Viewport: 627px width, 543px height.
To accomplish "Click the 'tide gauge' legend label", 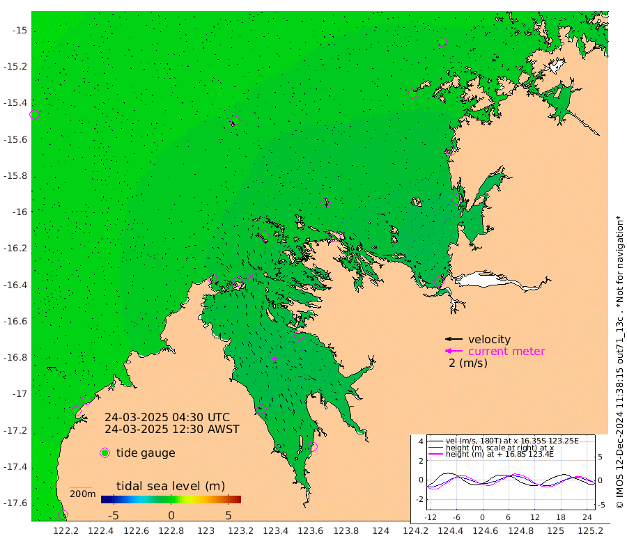I will (x=146, y=453).
